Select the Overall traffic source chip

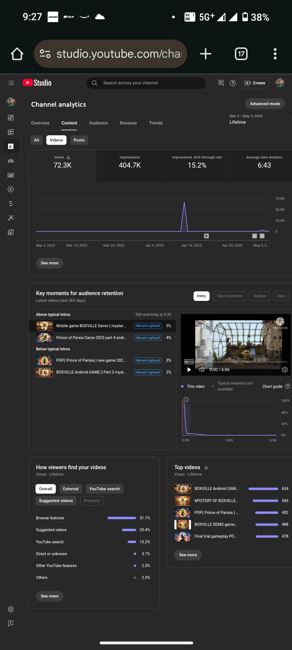[x=46, y=489]
